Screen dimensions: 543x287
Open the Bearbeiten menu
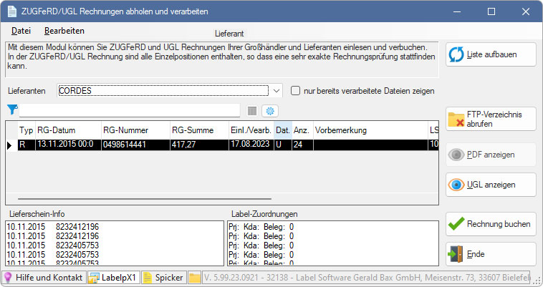64,31
